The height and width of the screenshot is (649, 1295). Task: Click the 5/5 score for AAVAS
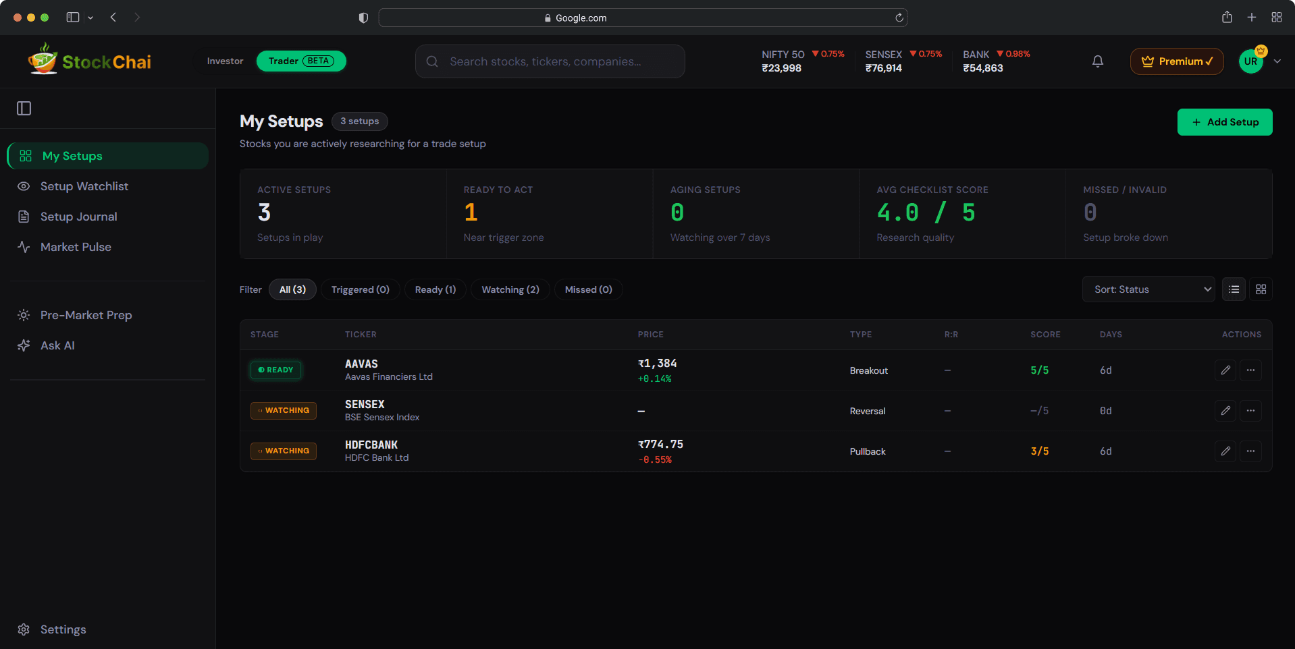1040,370
